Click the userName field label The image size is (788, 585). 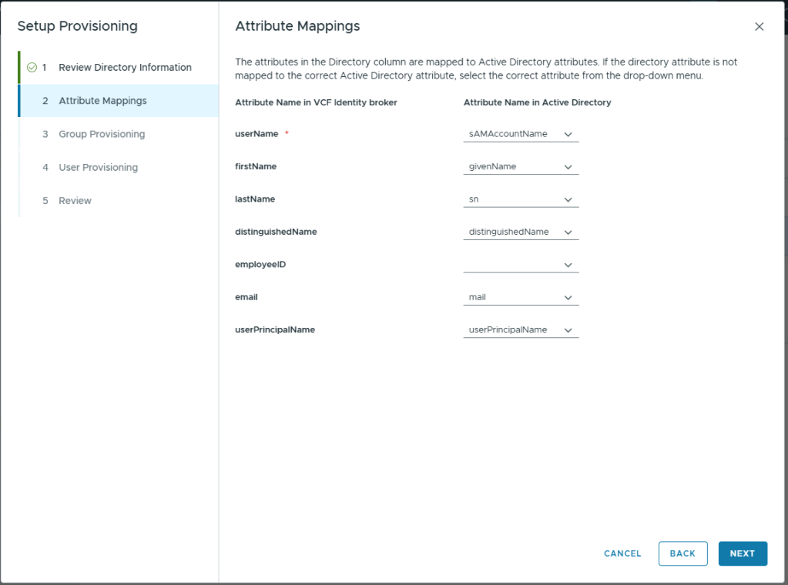(x=257, y=134)
